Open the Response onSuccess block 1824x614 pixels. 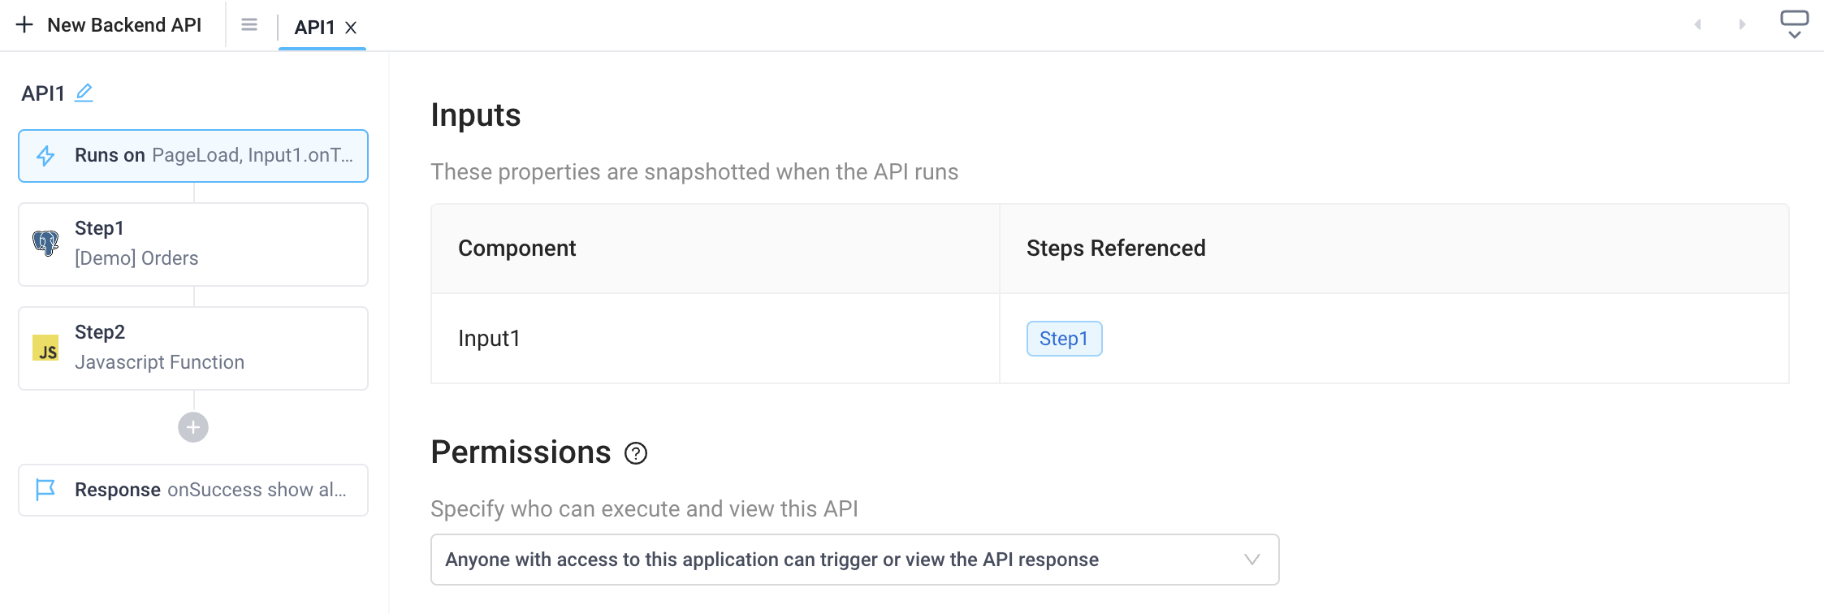(193, 491)
